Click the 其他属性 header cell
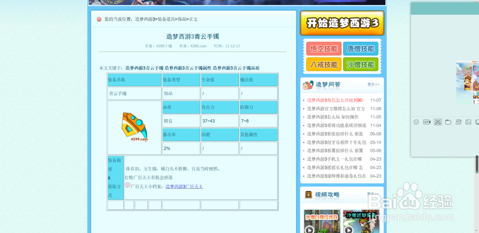The width and height of the screenshot is (479, 233). (259, 135)
